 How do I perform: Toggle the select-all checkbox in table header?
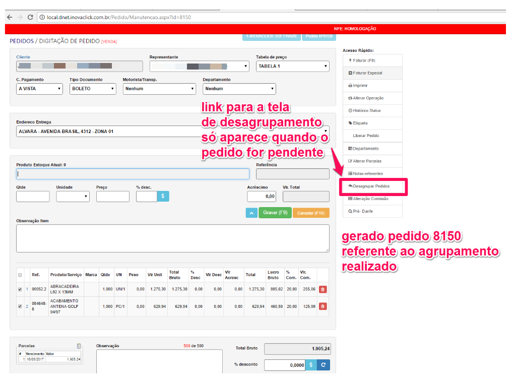click(x=20, y=275)
